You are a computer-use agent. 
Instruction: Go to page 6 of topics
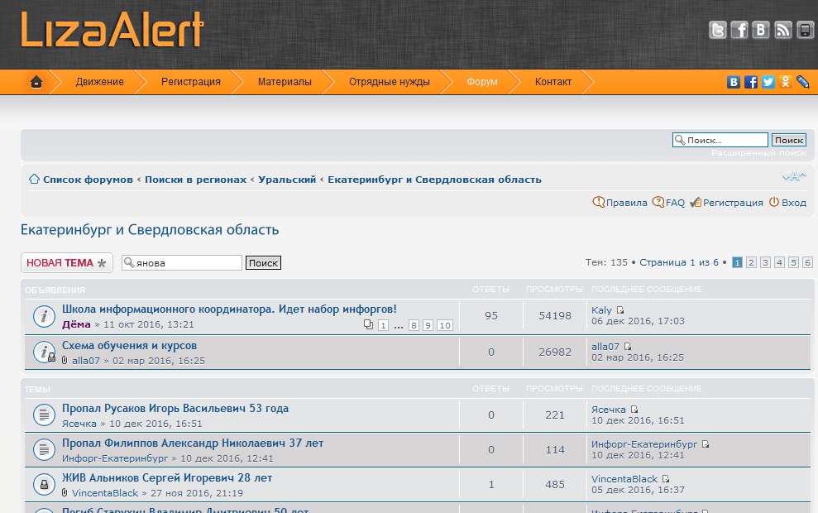(x=807, y=262)
